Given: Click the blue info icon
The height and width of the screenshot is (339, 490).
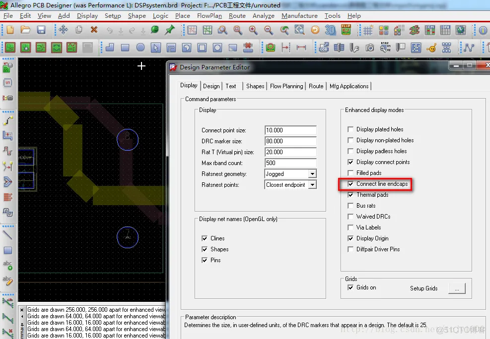Looking at the screenshot, I should point(483,30).
